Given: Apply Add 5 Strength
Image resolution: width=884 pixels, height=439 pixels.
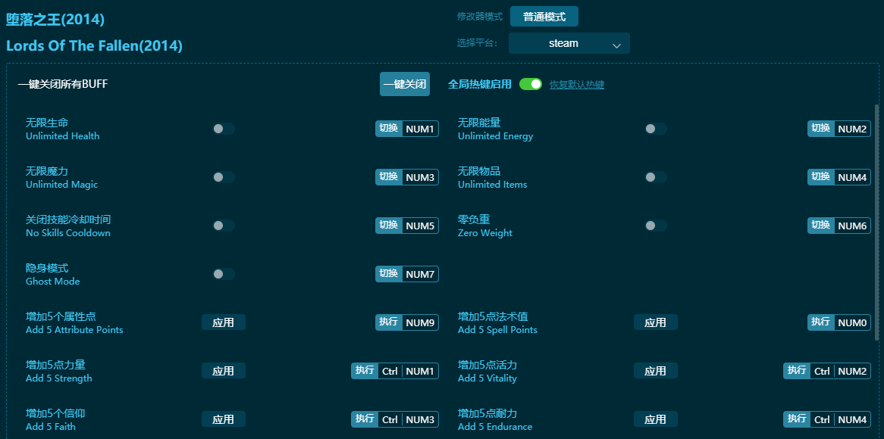Looking at the screenshot, I should pos(224,371).
